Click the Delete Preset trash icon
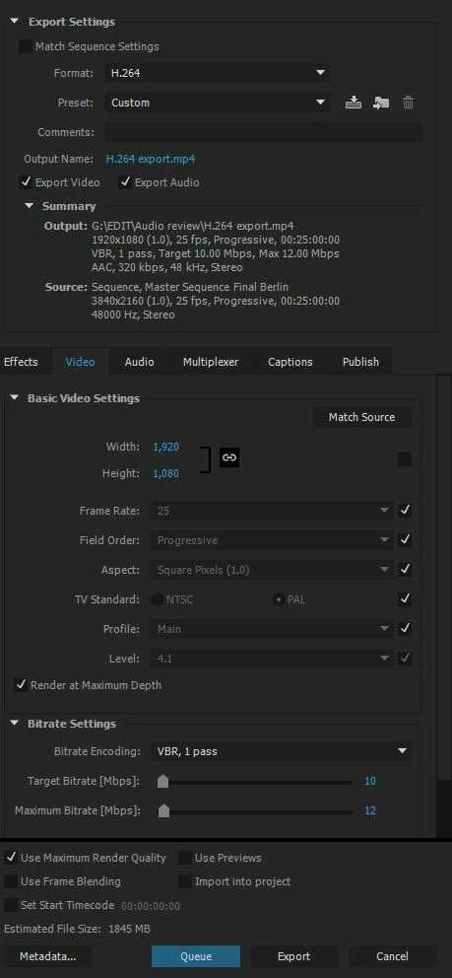This screenshot has height=978, width=452. (x=408, y=103)
